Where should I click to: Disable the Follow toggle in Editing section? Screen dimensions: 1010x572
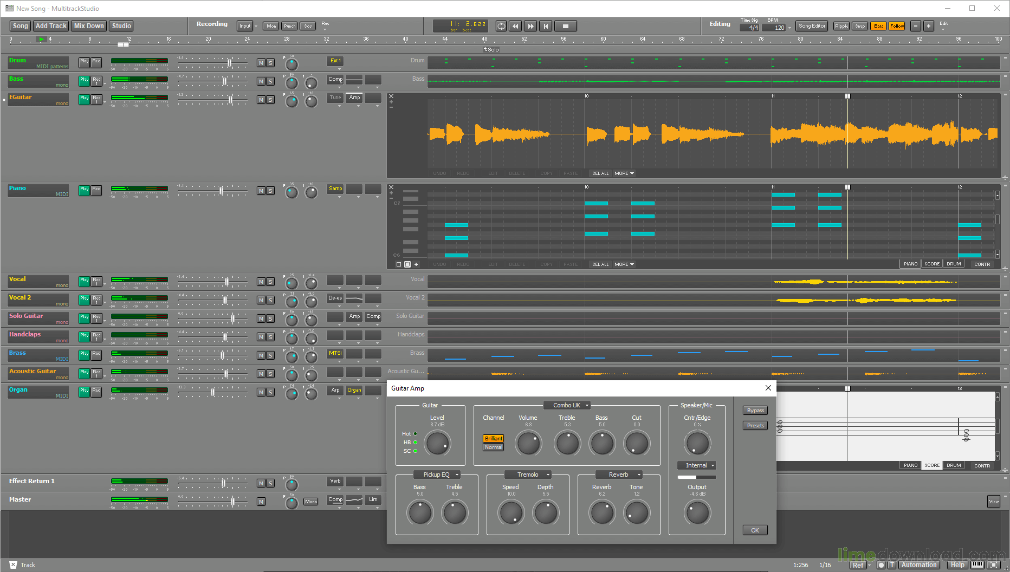tap(896, 25)
